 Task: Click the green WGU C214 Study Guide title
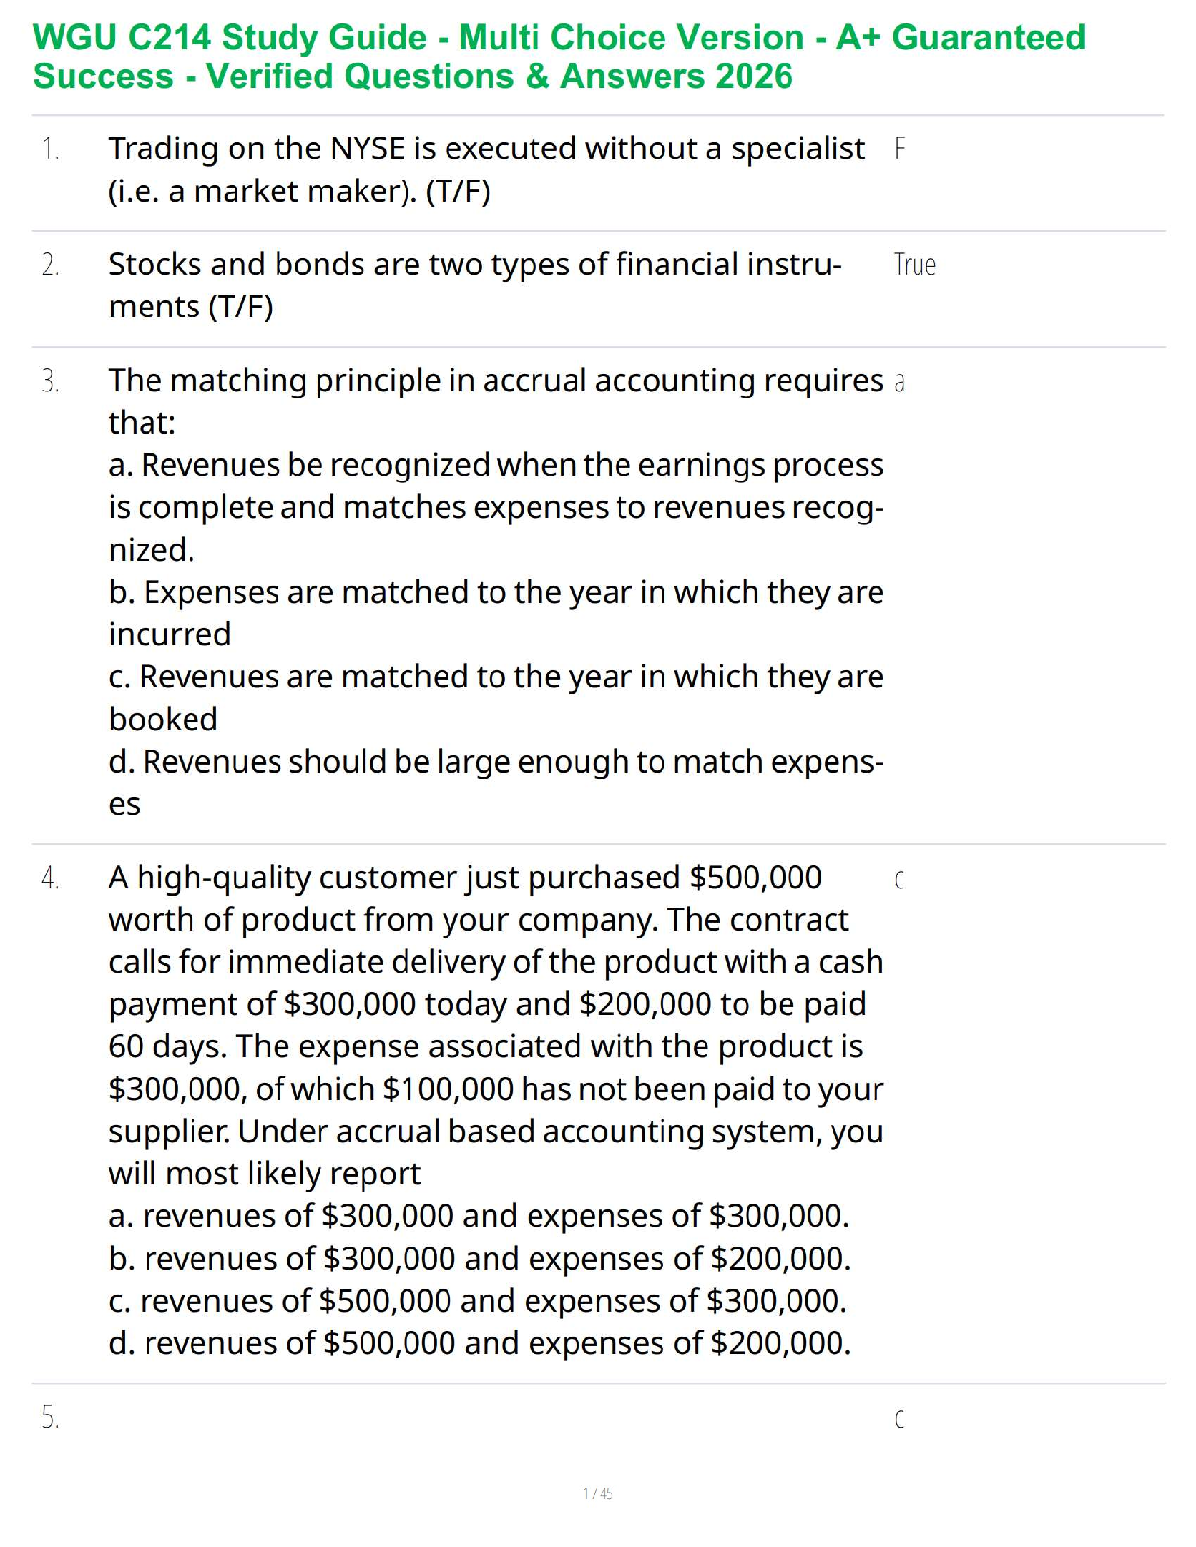pyautogui.click(x=559, y=57)
